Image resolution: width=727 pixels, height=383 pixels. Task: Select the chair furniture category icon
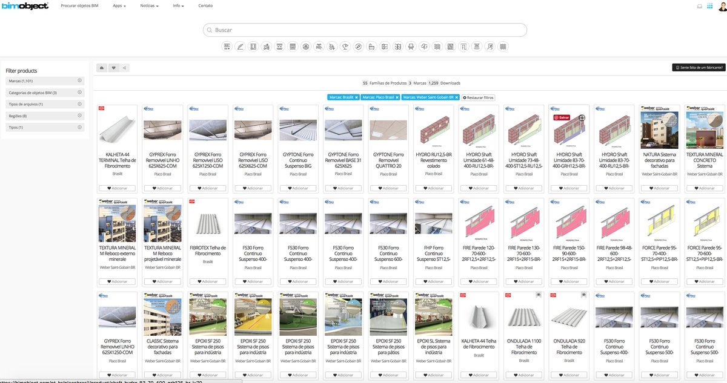pos(411,47)
